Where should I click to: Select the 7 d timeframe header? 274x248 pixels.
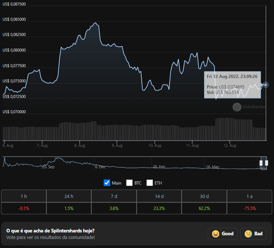click(x=114, y=196)
